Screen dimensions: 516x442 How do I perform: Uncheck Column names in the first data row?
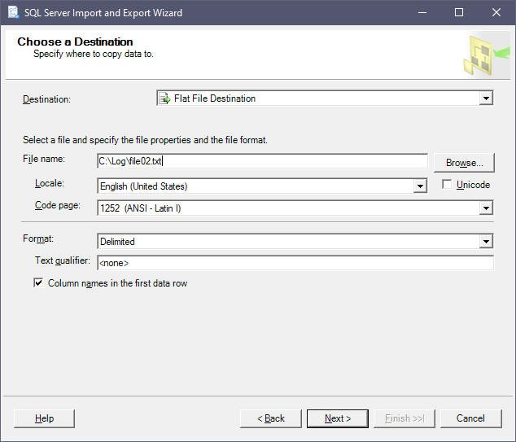tap(38, 282)
